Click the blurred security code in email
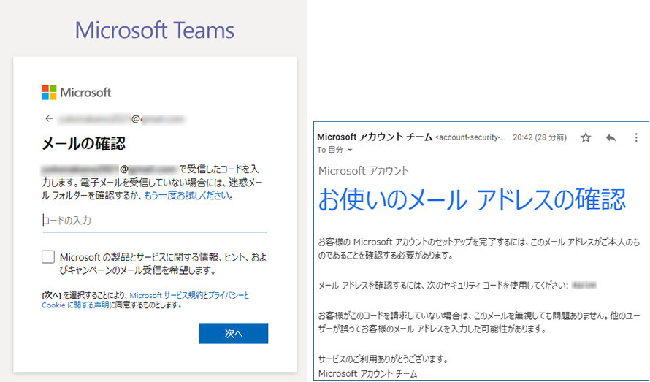This screenshot has width=650, height=382. pyautogui.click(x=584, y=285)
